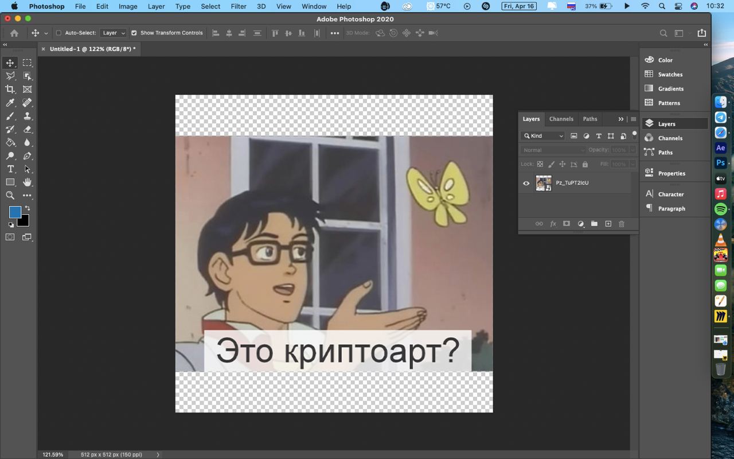The width and height of the screenshot is (734, 459).
Task: Switch to the Paths tab in floating panel
Action: [x=590, y=119]
